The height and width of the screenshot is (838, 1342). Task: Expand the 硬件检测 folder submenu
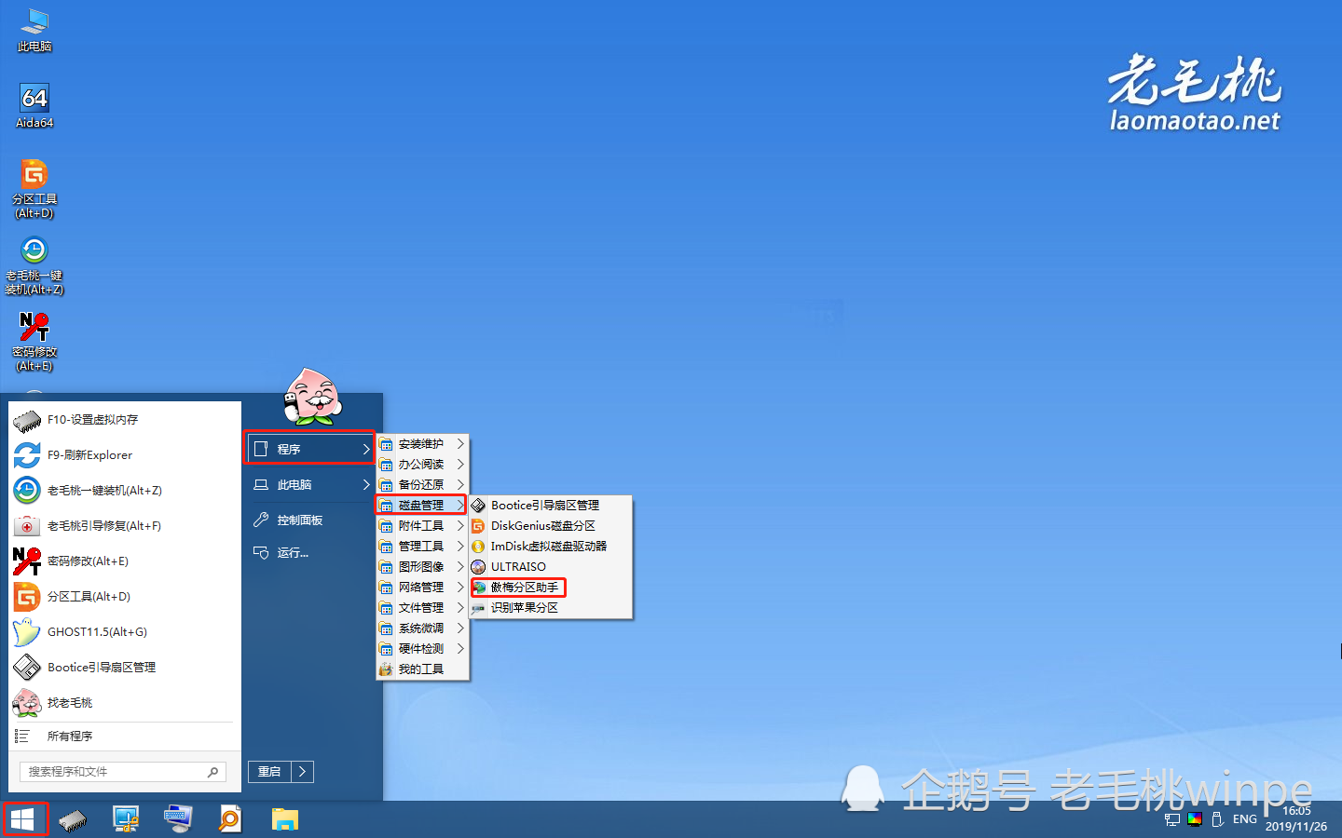(422, 649)
